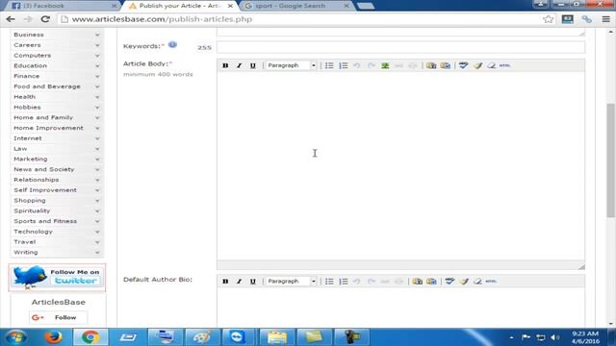Click inside the Article Body text area
Viewport: 616px width, 346px height.
click(x=400, y=165)
